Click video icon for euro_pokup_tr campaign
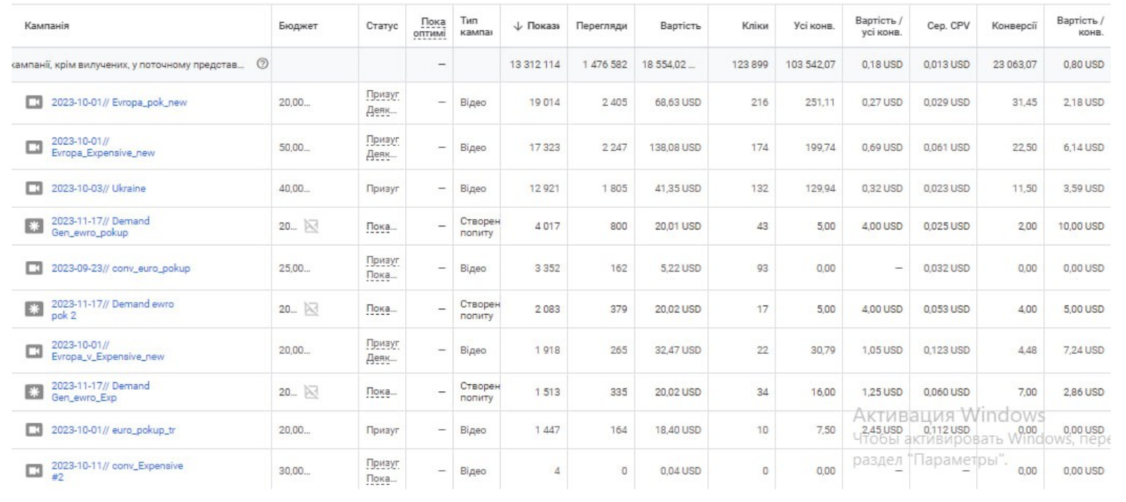This screenshot has height=502, width=1126. pyautogui.click(x=34, y=430)
